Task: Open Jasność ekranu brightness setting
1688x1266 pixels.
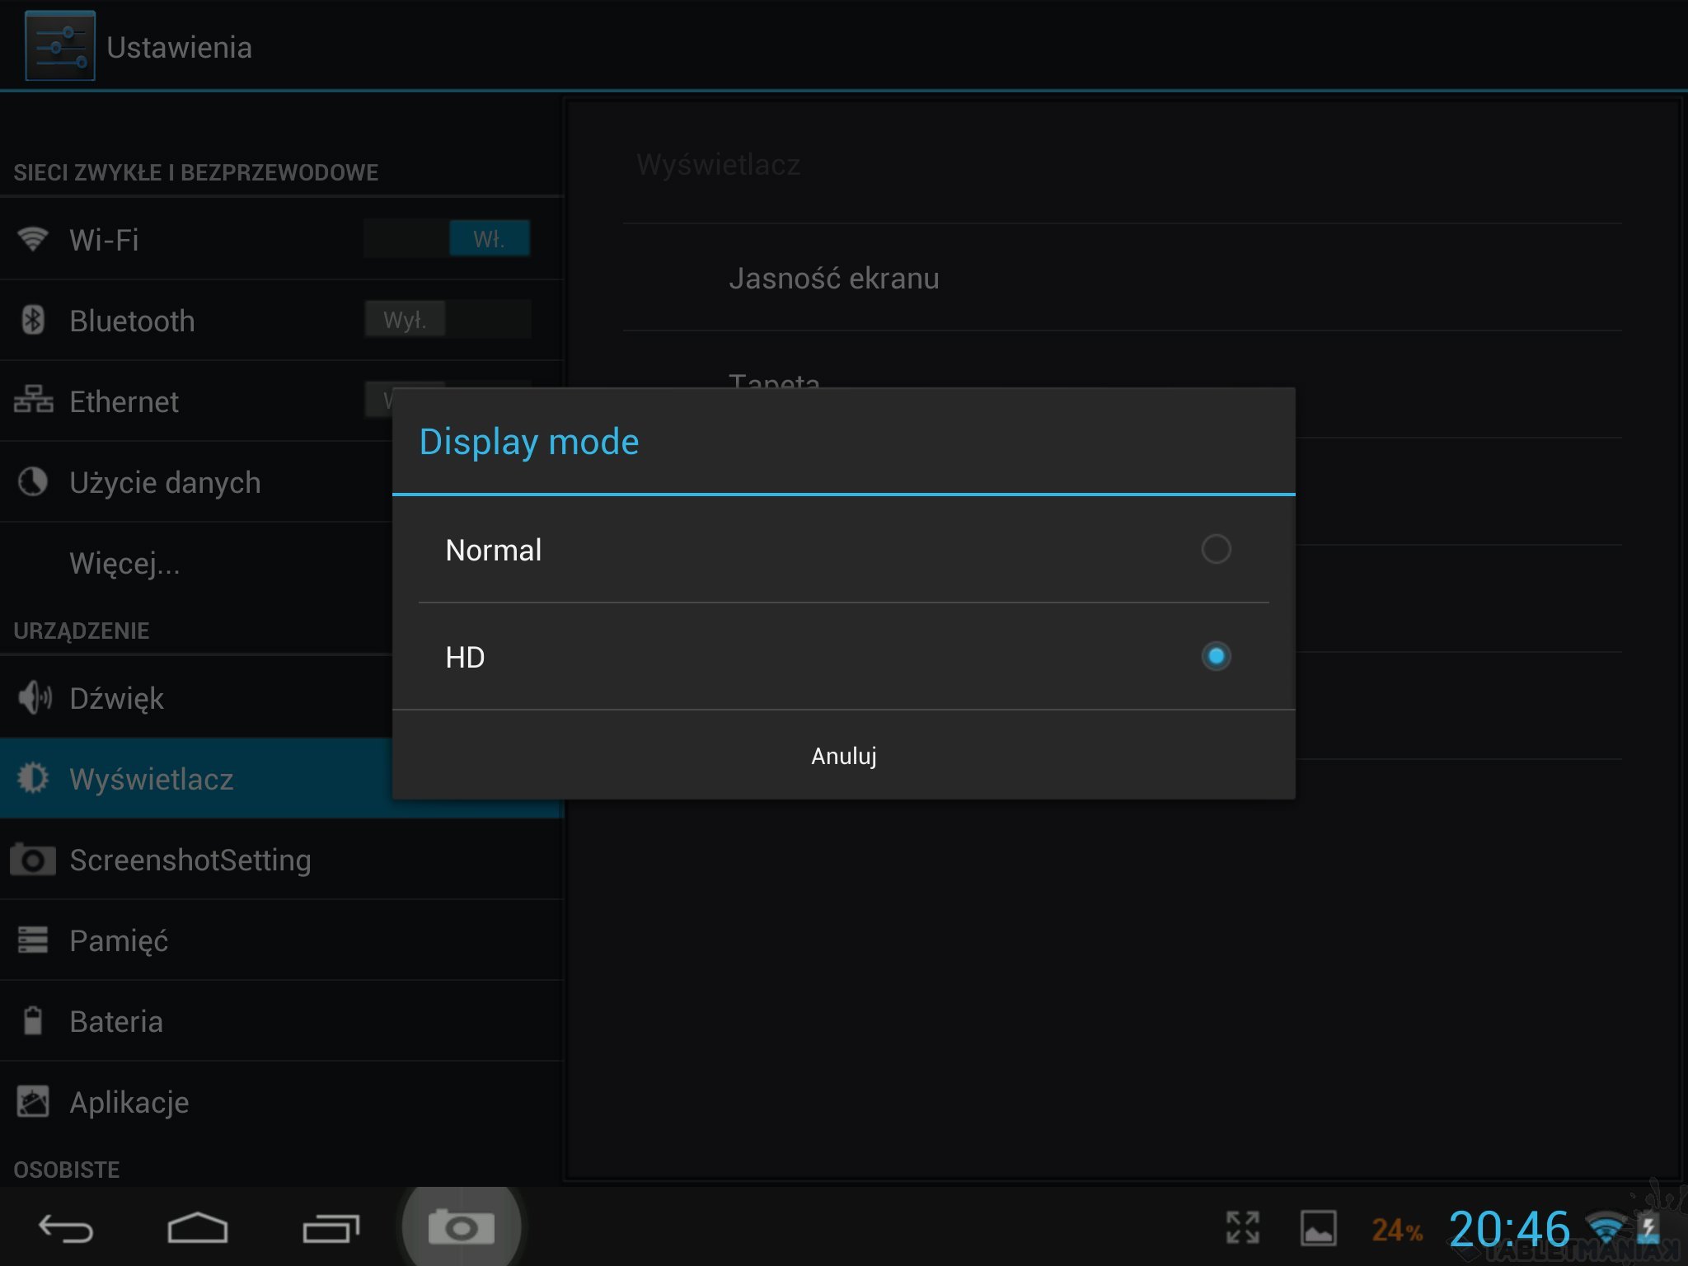Action: click(x=833, y=279)
